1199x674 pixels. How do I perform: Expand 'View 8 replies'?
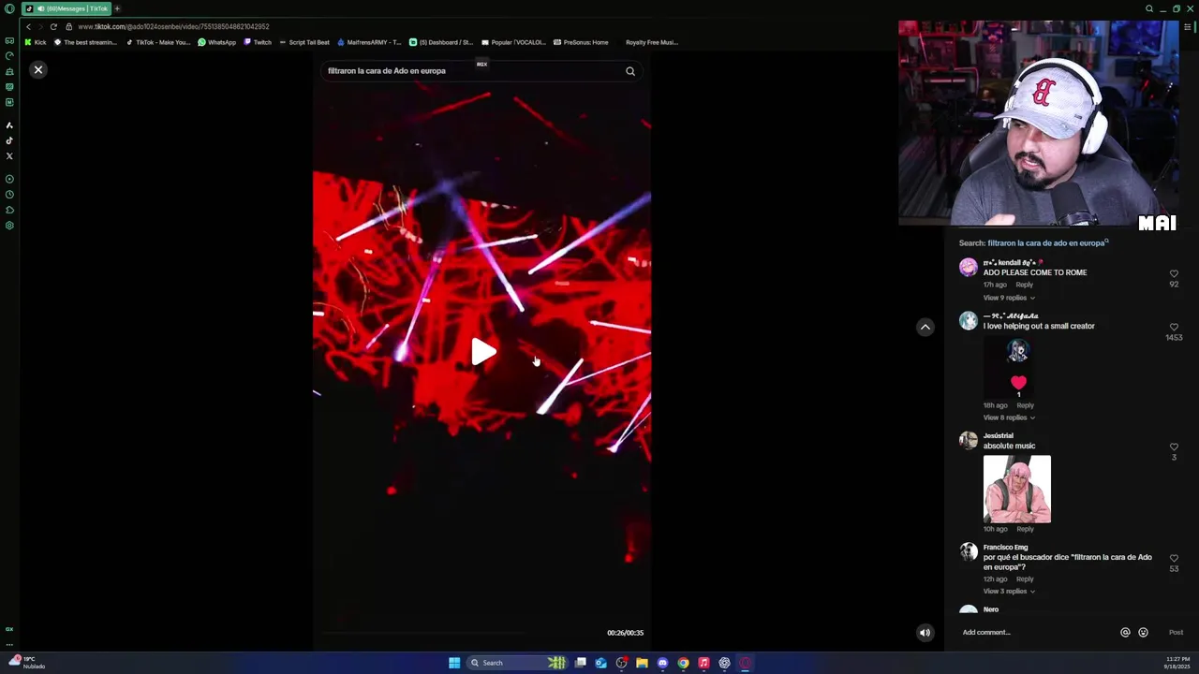[1009, 418]
